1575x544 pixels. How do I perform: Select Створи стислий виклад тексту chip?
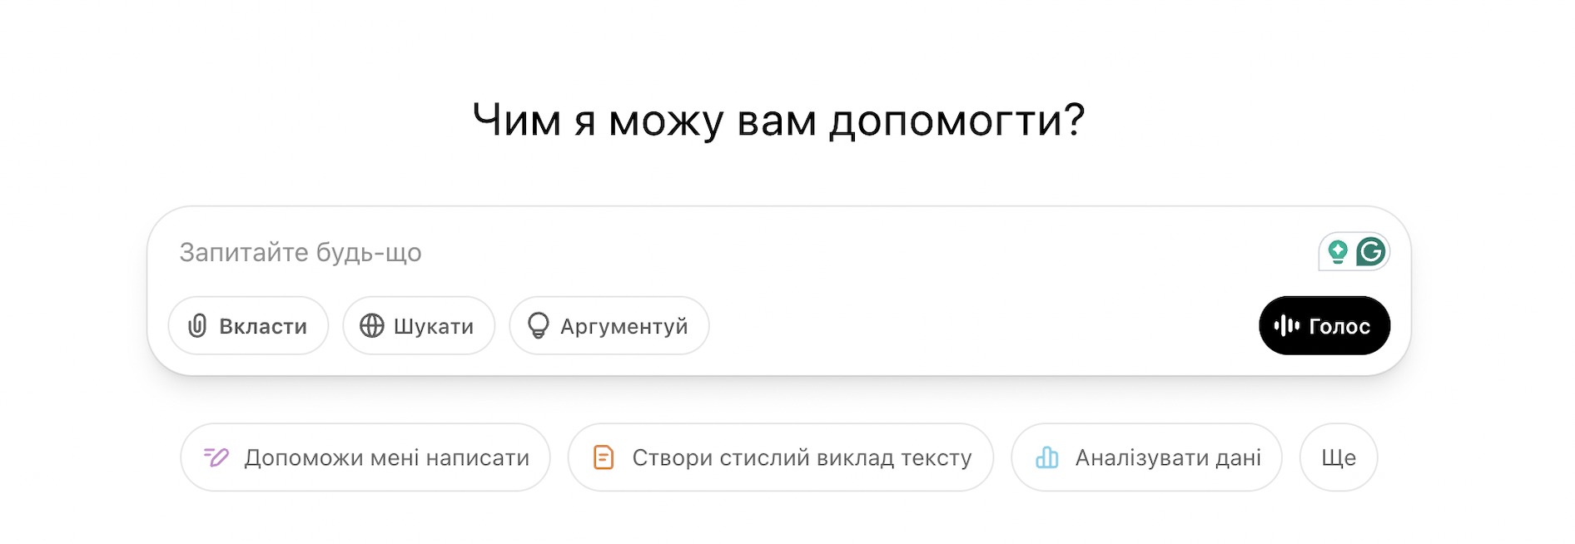click(780, 457)
